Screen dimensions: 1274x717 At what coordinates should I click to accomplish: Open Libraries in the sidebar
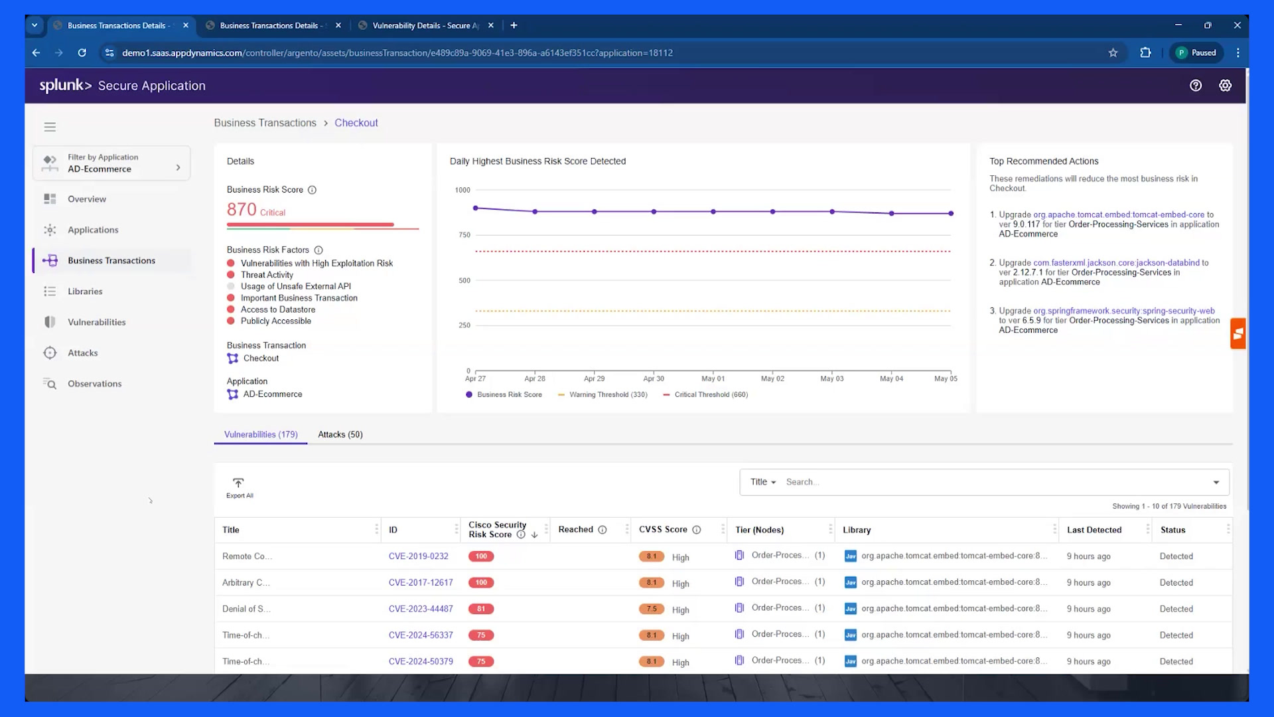coord(85,291)
